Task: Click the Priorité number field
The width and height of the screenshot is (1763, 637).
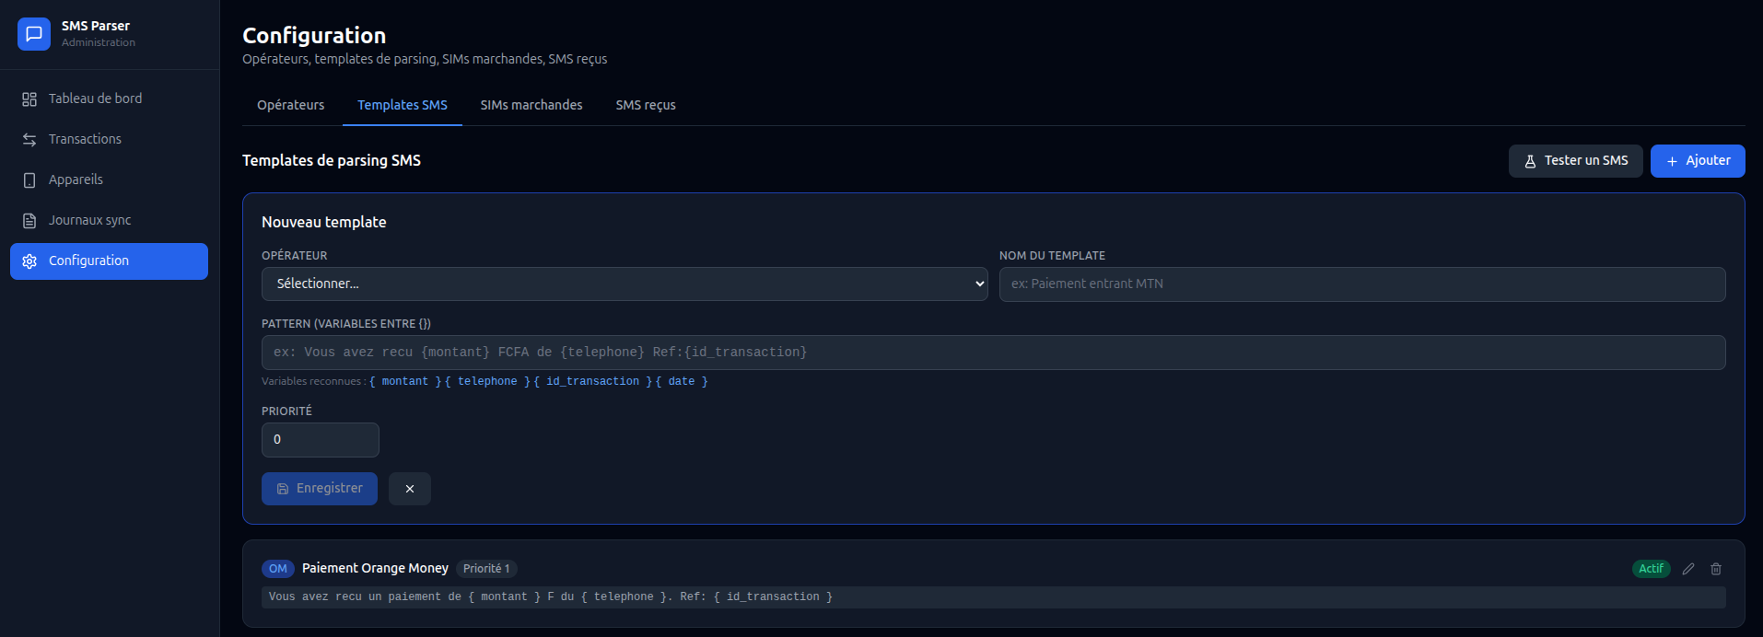Action: click(x=320, y=440)
